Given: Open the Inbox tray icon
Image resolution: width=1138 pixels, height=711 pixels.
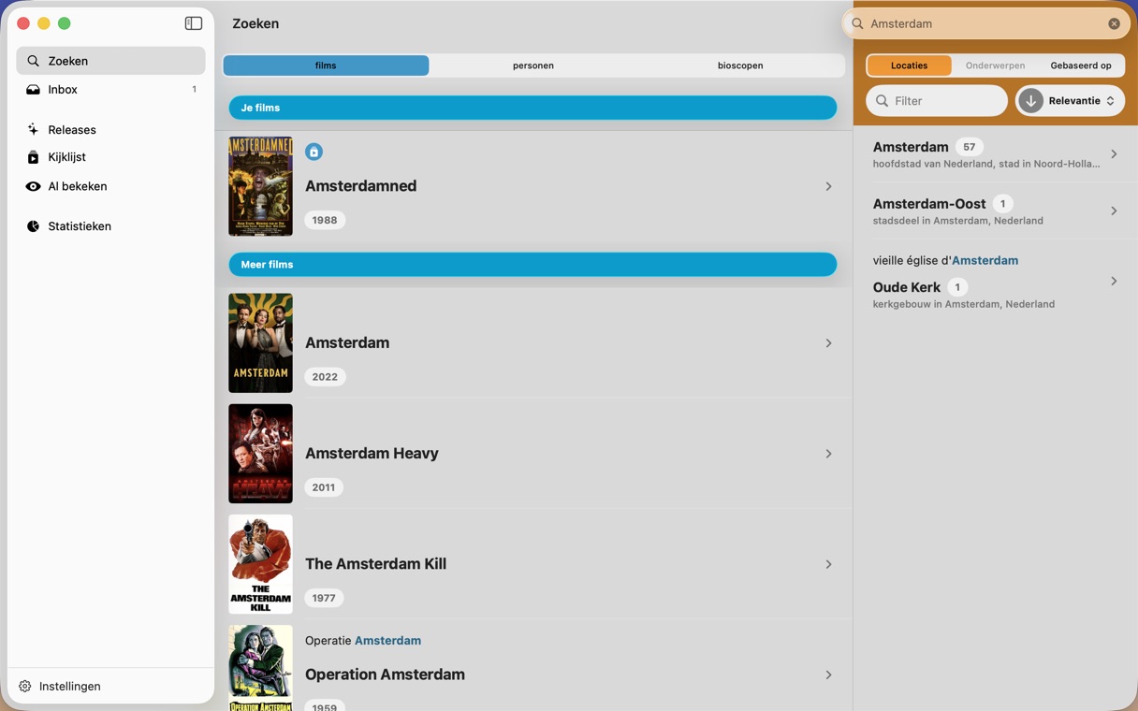Looking at the screenshot, I should point(33,90).
